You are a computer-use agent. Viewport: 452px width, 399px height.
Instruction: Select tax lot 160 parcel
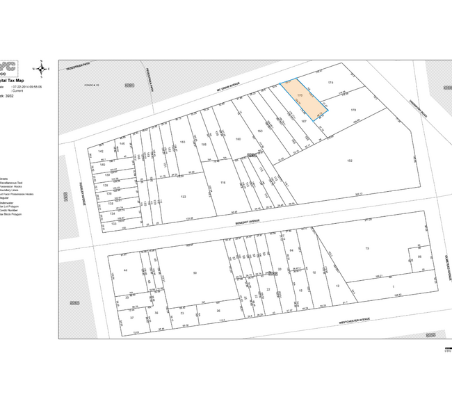(x=238, y=139)
